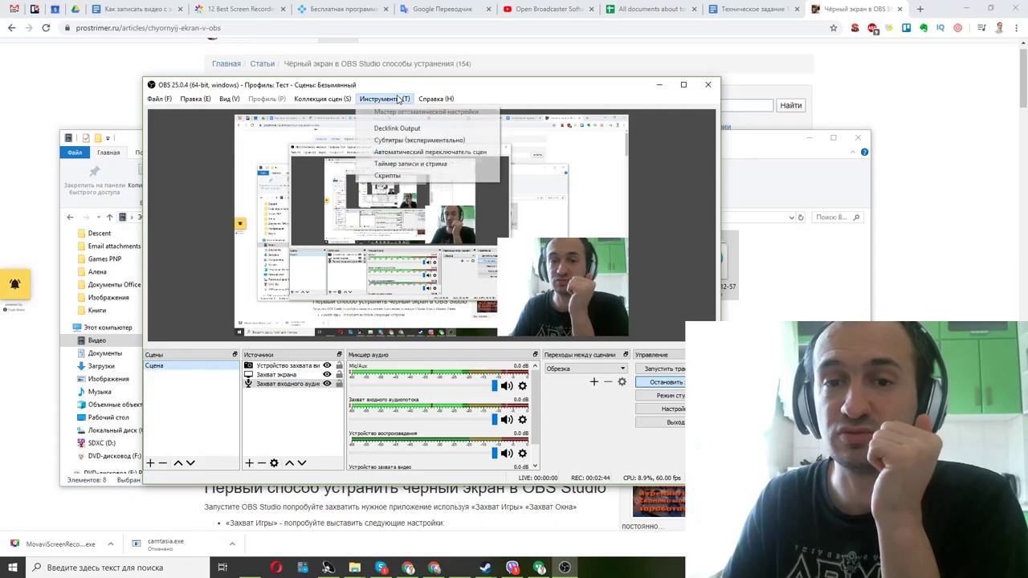Move the source up in the Sources panel
The image size is (1028, 578).
tap(289, 463)
